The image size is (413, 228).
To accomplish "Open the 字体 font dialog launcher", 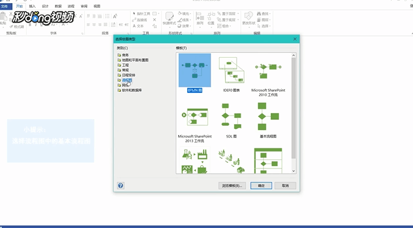I will pyautogui.click(x=82, y=33).
